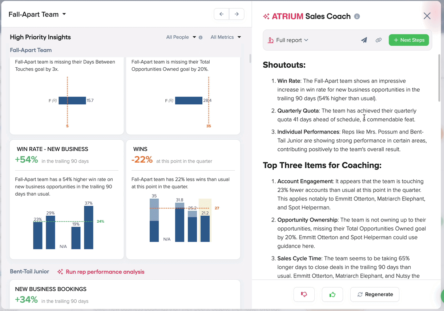Click the 15.7 Days Between Touches bar

[72, 100]
